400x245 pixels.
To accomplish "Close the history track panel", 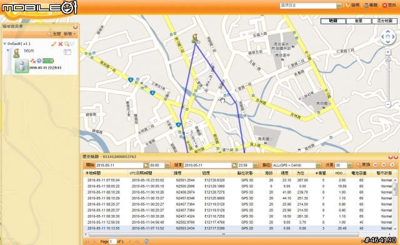I will [x=396, y=157].
